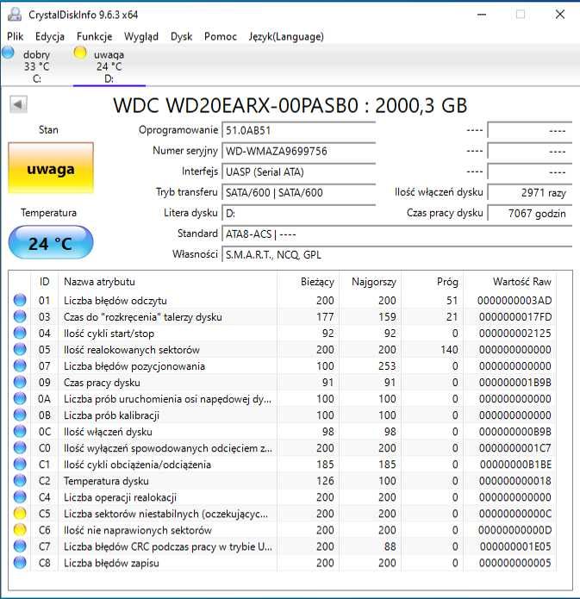The width and height of the screenshot is (580, 599).
Task: Click the Własności field S.M.A.R.T., NCQ, GPL
Action: pyautogui.click(x=397, y=254)
